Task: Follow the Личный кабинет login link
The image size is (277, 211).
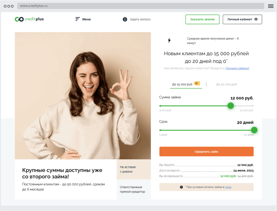Action: (237, 68)
